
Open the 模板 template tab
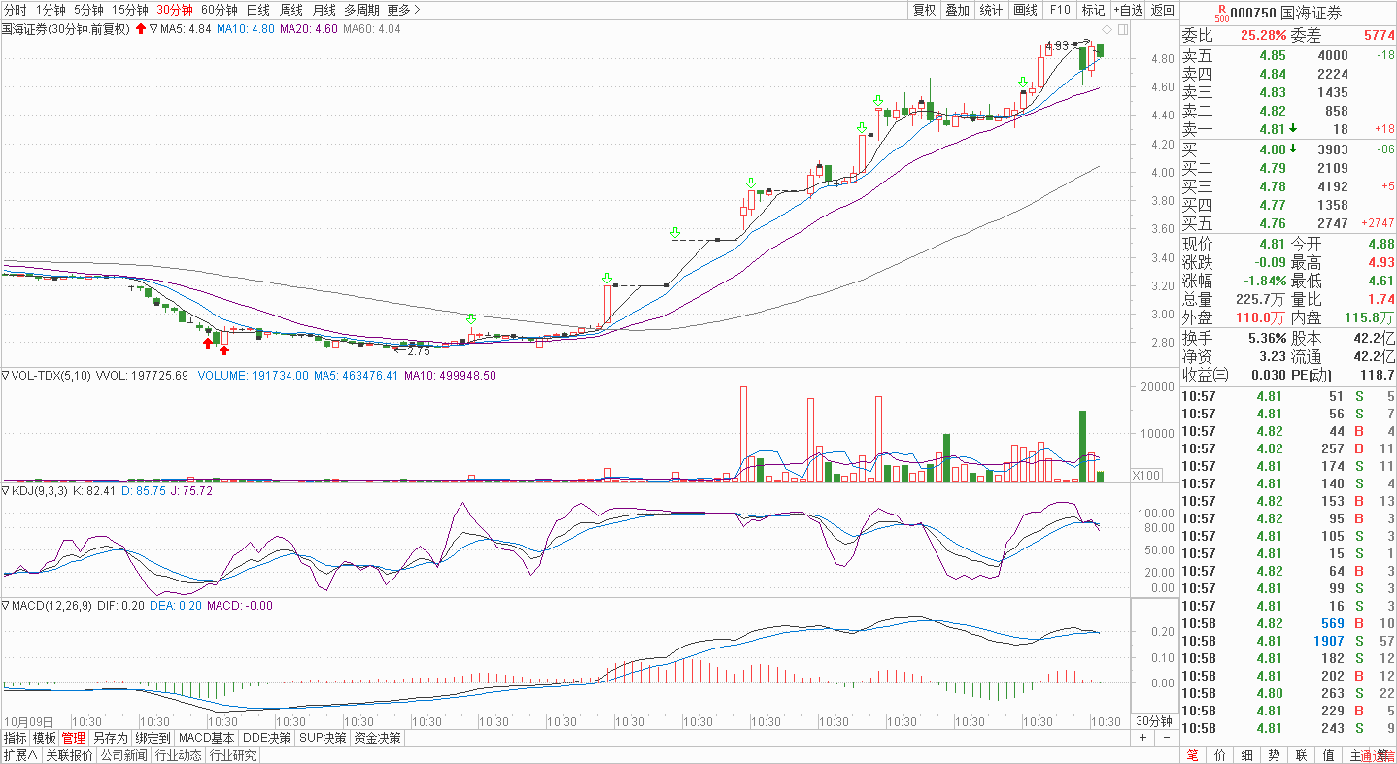(45, 738)
